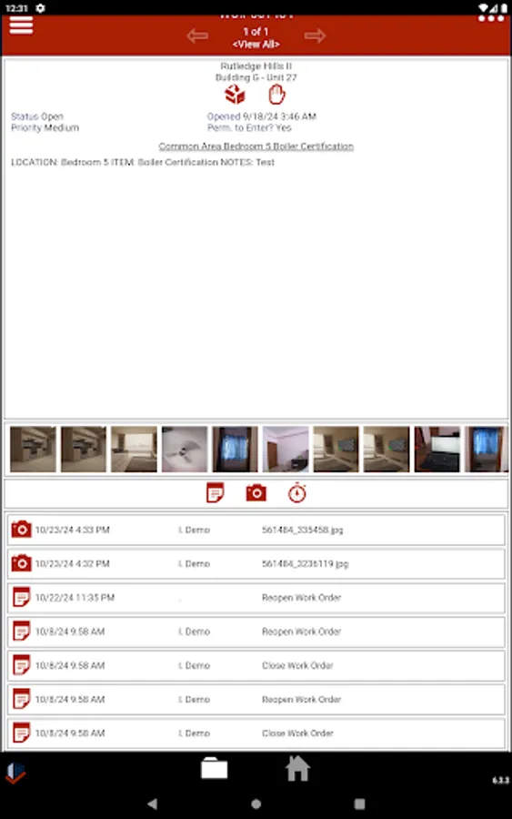This screenshot has height=819, width=512.
Task: Tap Rutledge Hills II property name
Action: pyautogui.click(x=256, y=66)
